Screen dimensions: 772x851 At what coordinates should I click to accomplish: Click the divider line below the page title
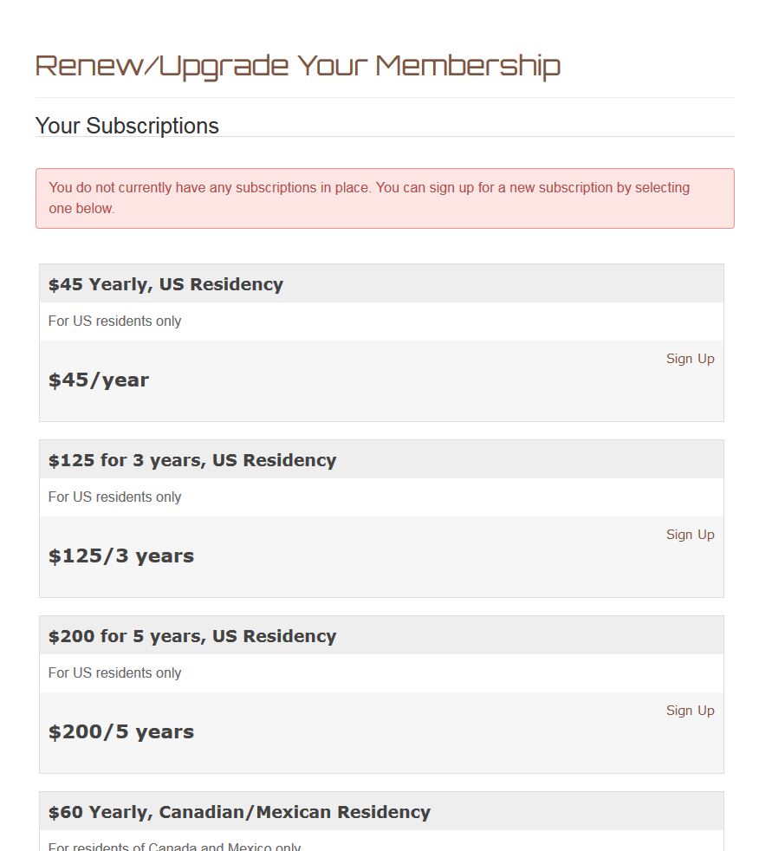385,98
